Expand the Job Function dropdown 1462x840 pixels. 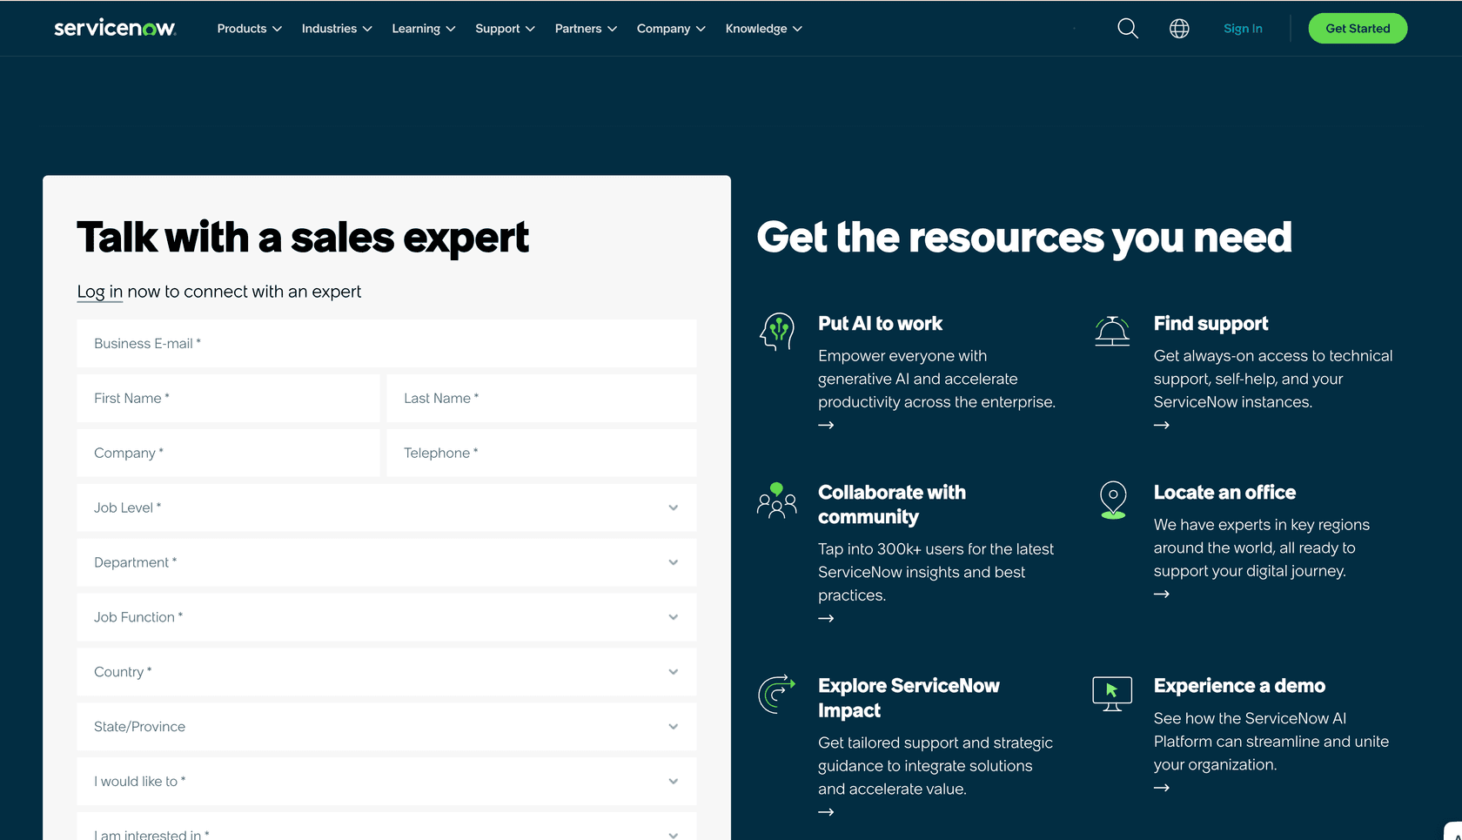[386, 617]
